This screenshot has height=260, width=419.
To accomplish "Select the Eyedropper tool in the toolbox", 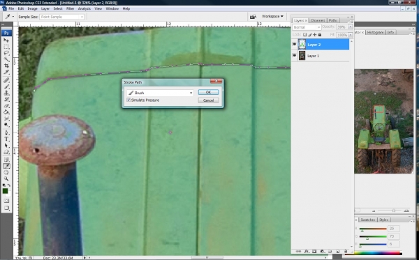I will tap(6, 166).
